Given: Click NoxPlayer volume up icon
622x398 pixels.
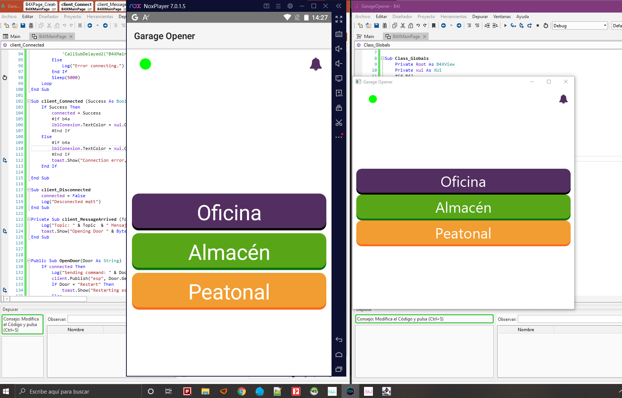Looking at the screenshot, I should tap(339, 49).
